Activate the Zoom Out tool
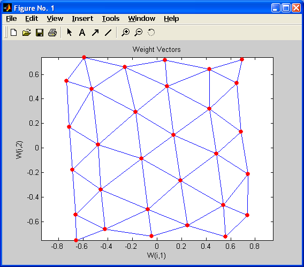Screen dimensions: 304x267 pos(139,32)
